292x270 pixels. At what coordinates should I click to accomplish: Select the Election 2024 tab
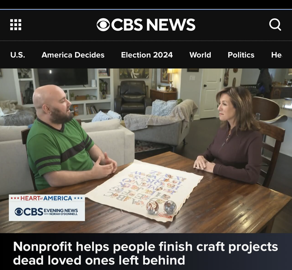[x=147, y=55]
